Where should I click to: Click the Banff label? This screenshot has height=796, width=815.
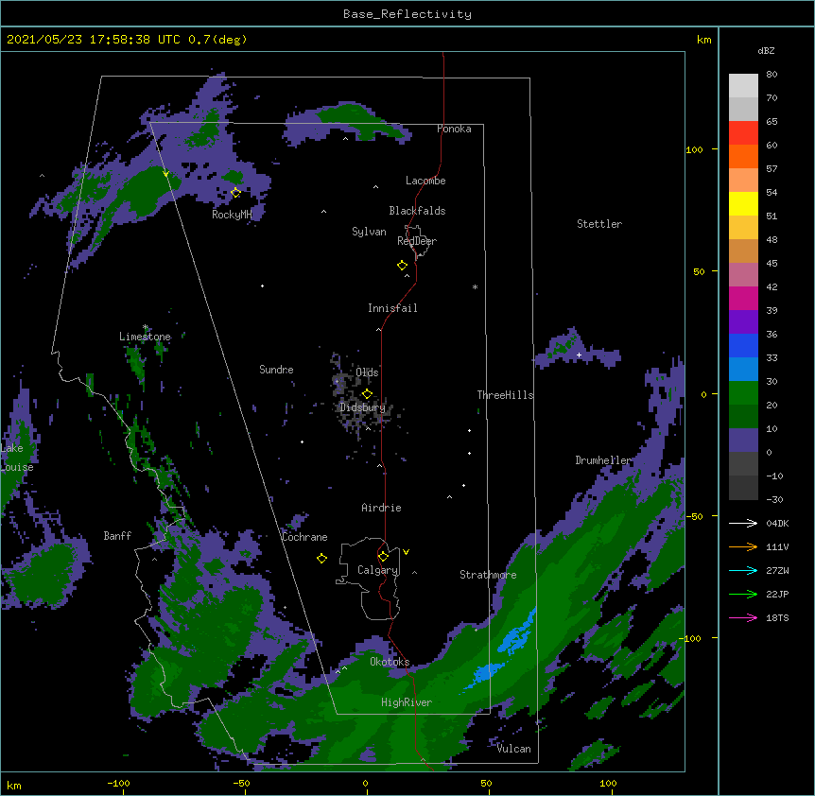click(x=117, y=536)
